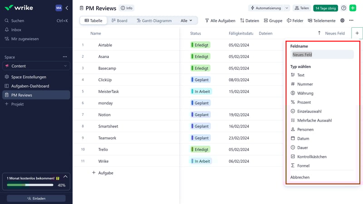Screen dimensions: 363x204
Task: Open Automatisierung
Action: [266, 8]
